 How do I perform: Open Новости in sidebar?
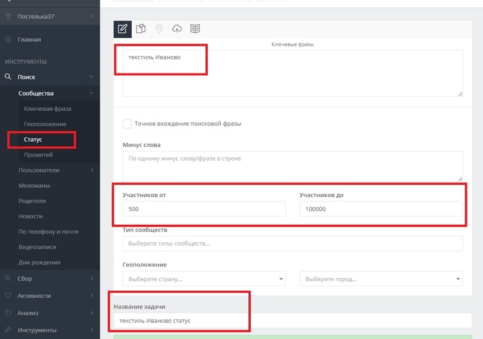coord(31,216)
